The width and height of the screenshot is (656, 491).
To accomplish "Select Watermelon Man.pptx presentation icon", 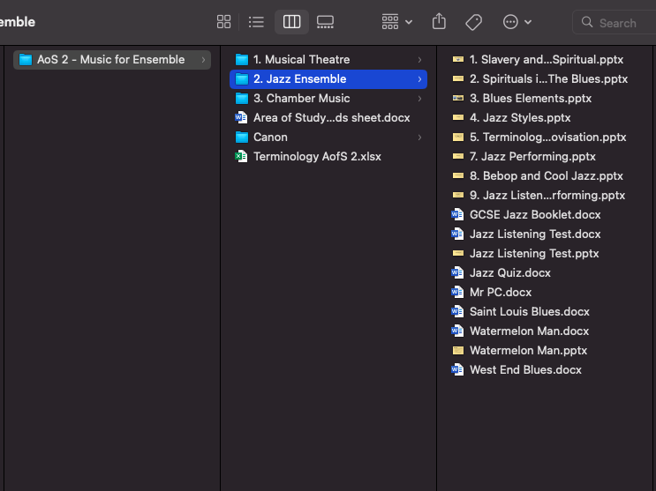I will tap(457, 351).
